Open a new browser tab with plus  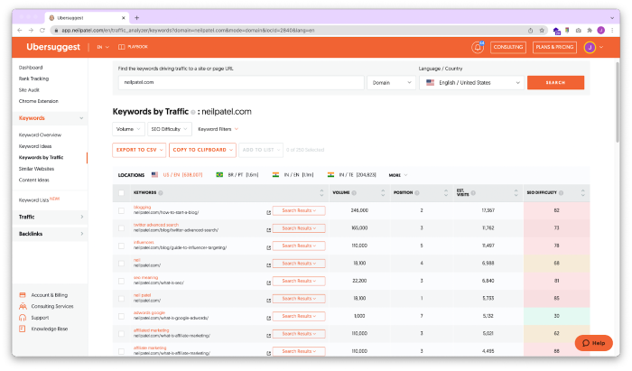136,18
